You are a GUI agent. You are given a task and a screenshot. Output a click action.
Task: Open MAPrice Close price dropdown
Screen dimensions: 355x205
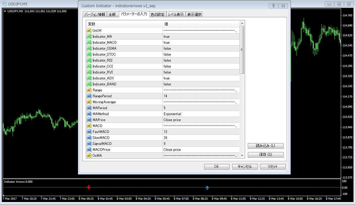click(x=201, y=120)
